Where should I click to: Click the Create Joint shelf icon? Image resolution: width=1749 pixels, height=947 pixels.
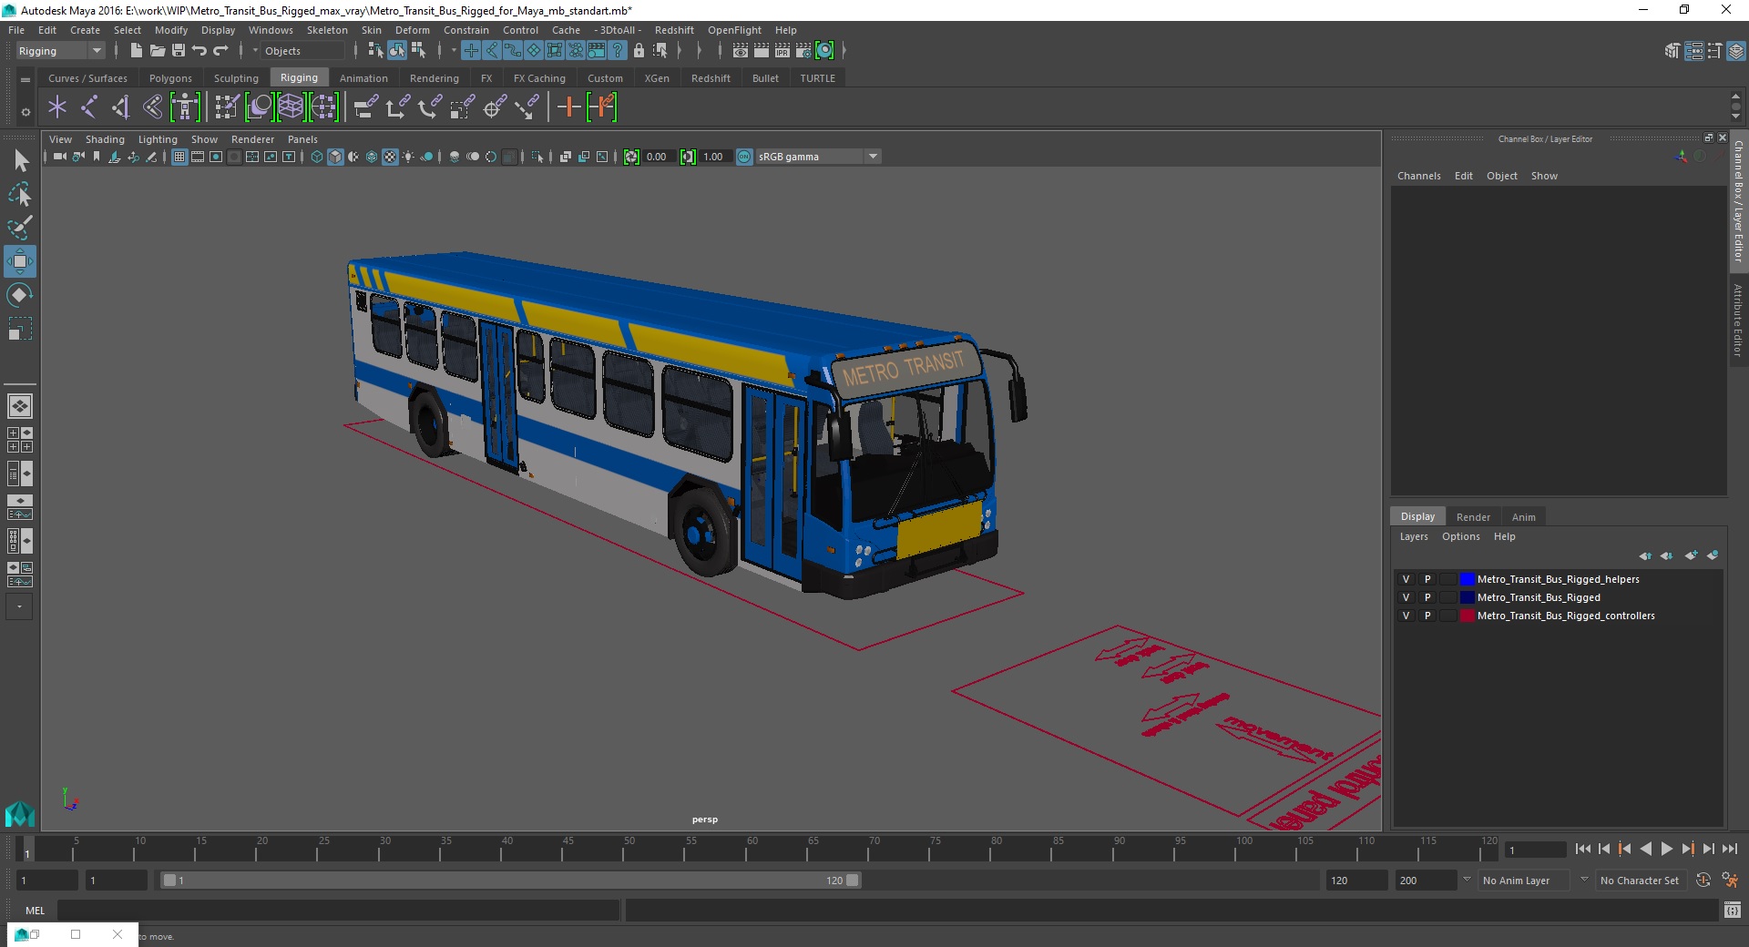89,107
